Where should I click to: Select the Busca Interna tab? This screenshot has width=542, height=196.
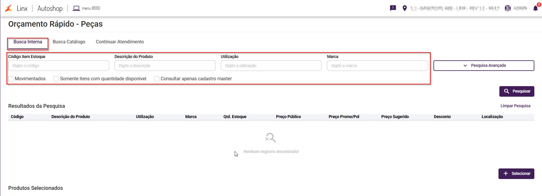(28, 42)
